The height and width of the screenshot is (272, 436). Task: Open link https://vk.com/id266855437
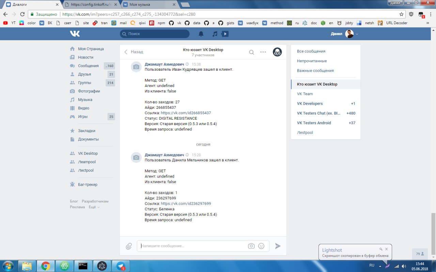pyautogui.click(x=186, y=113)
